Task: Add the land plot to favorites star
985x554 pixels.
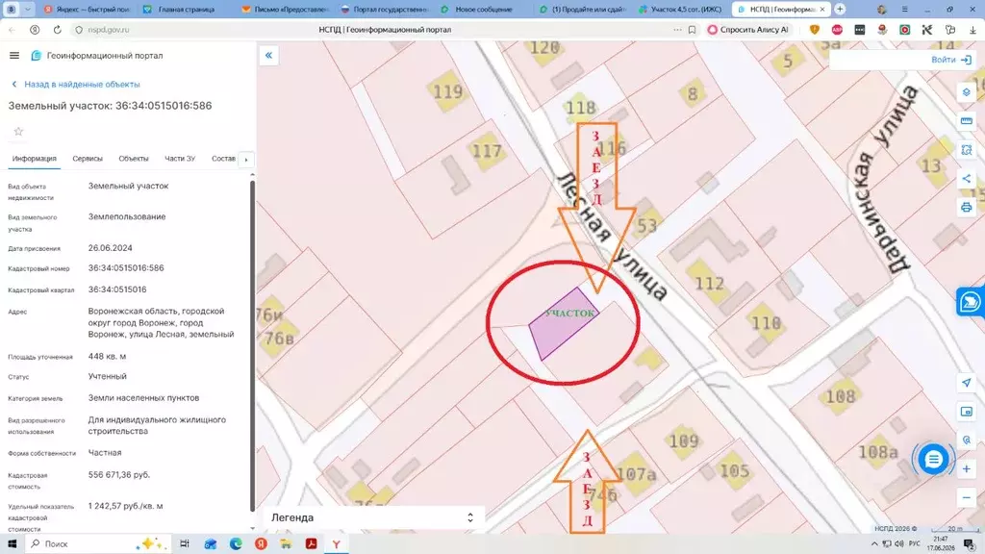Action: pyautogui.click(x=19, y=131)
